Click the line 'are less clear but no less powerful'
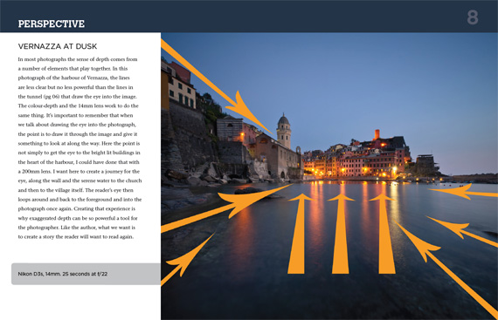498x320 pixels. point(76,87)
